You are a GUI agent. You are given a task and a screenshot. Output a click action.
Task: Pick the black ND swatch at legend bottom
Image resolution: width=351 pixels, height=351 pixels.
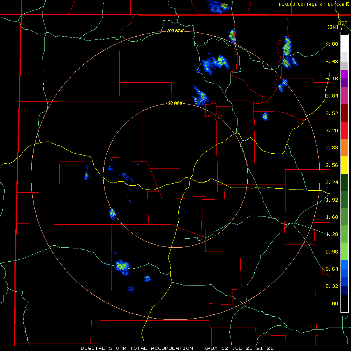pyautogui.click(x=344, y=303)
